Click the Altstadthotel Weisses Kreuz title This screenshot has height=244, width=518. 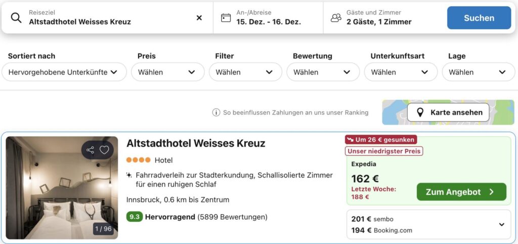196,143
